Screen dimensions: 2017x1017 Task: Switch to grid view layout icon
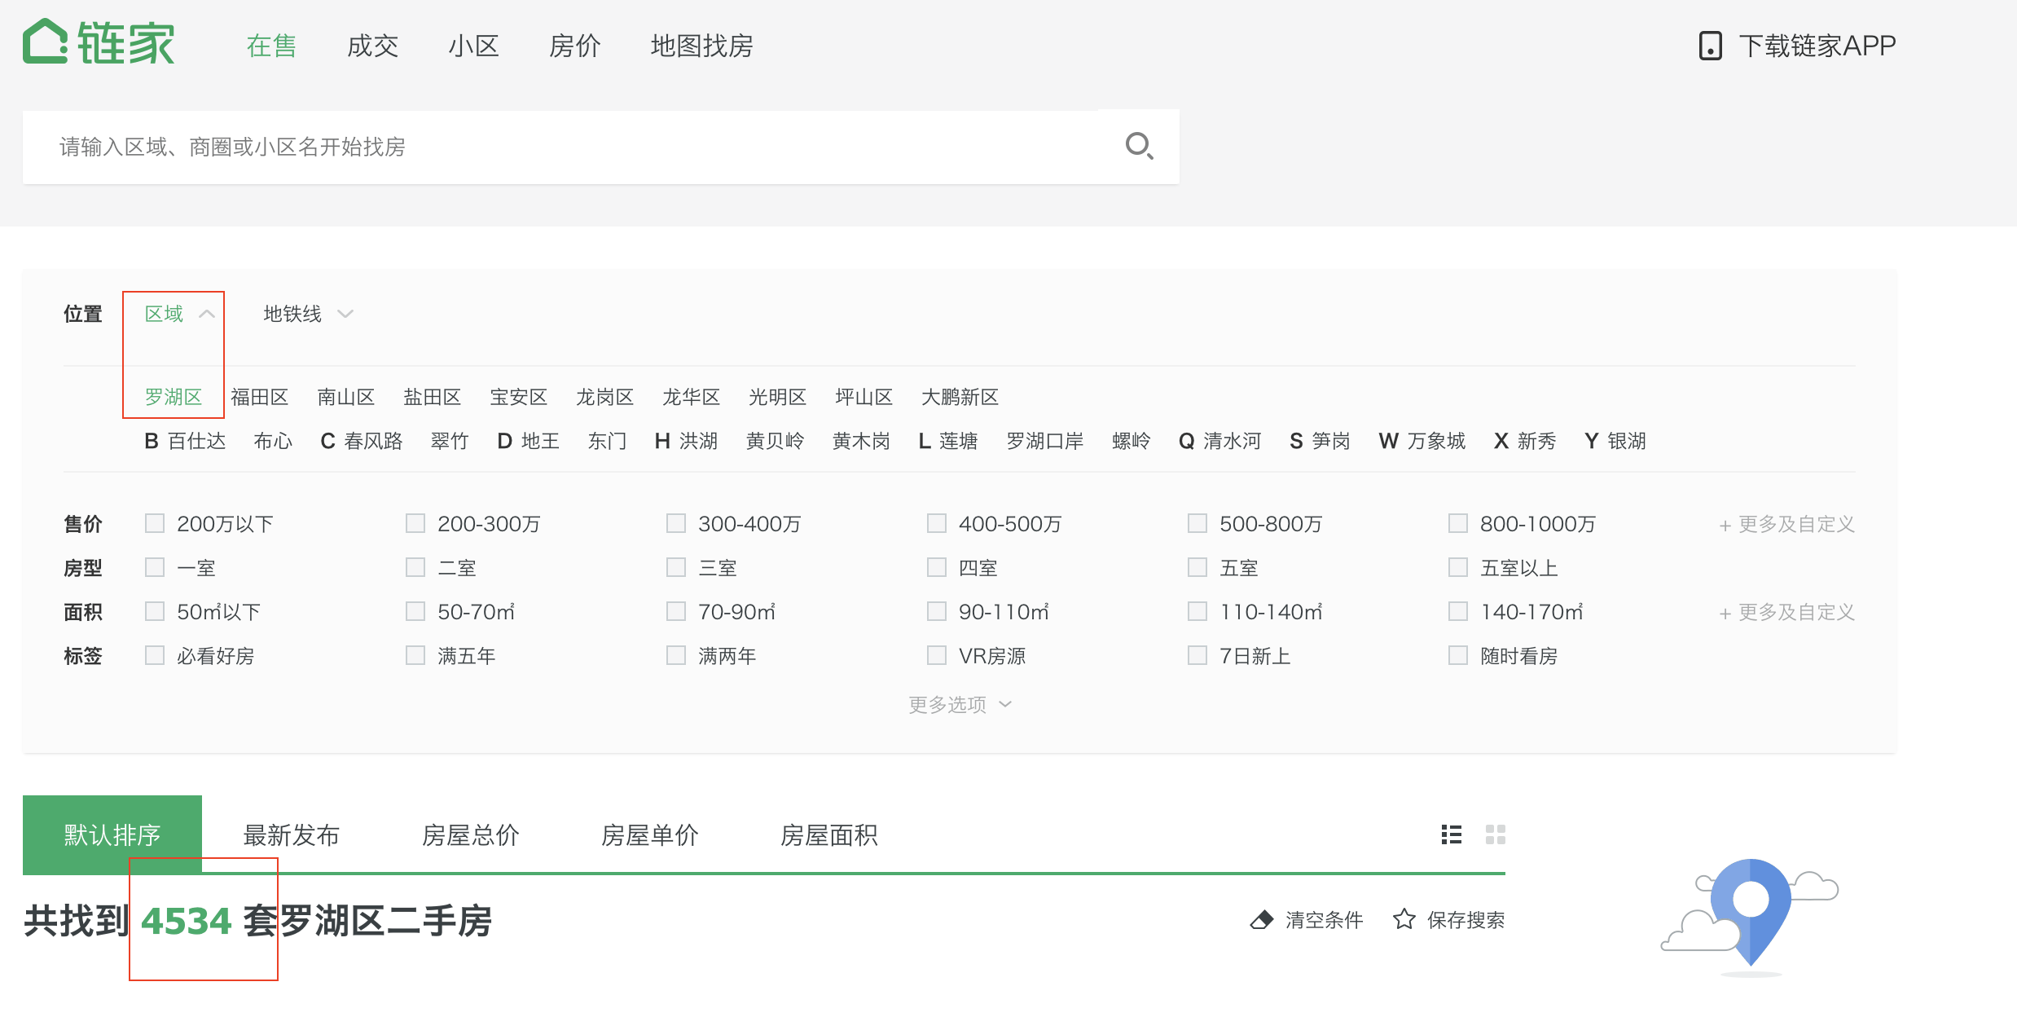point(1495,834)
